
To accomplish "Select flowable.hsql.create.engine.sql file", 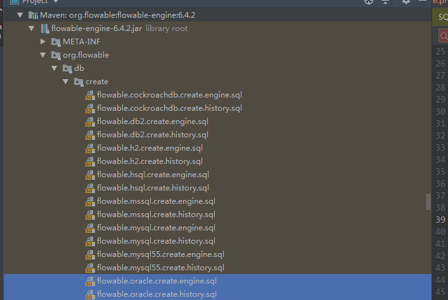I will [153, 175].
